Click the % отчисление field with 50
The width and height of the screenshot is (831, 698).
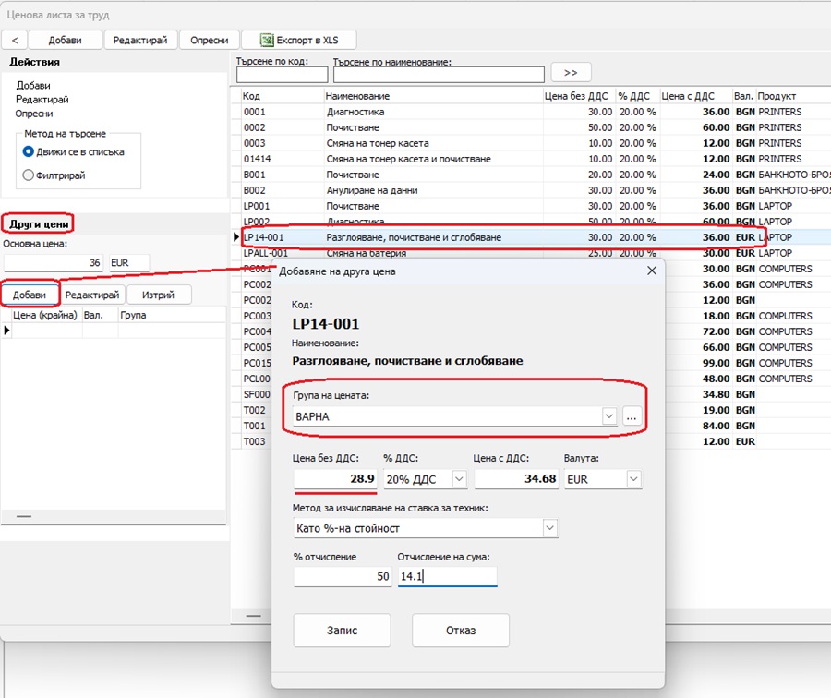[x=343, y=576]
